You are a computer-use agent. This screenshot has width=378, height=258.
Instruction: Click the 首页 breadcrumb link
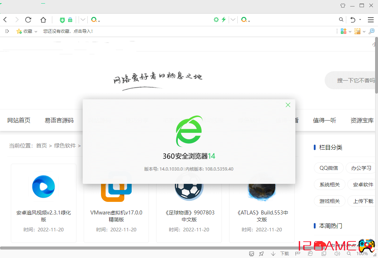click(41, 146)
